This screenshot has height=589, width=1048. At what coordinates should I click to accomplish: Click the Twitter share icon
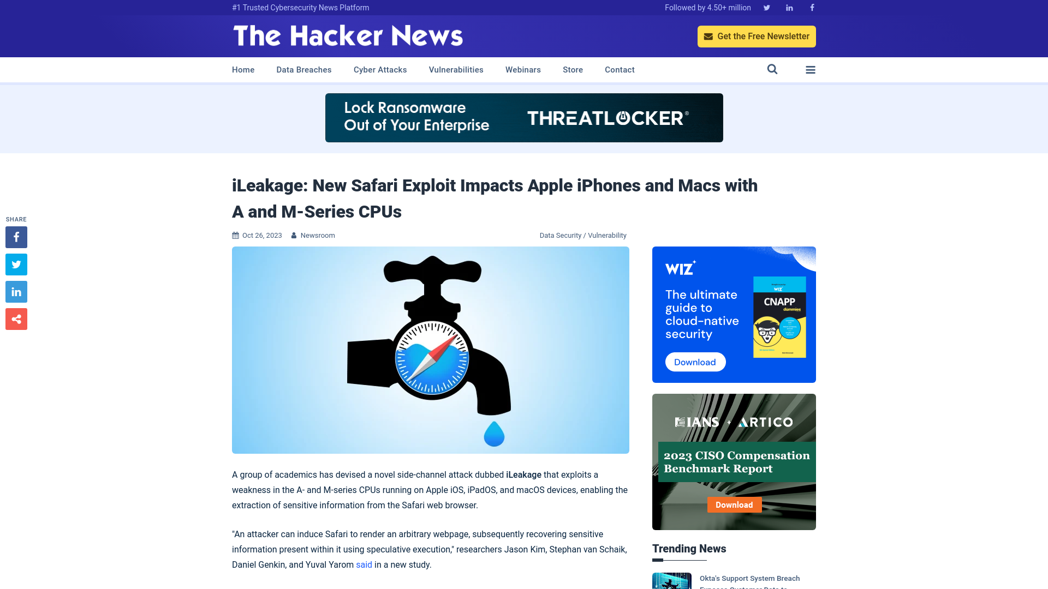(x=16, y=264)
